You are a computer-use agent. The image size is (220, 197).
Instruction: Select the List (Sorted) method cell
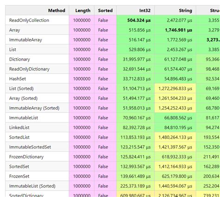pos(37,88)
